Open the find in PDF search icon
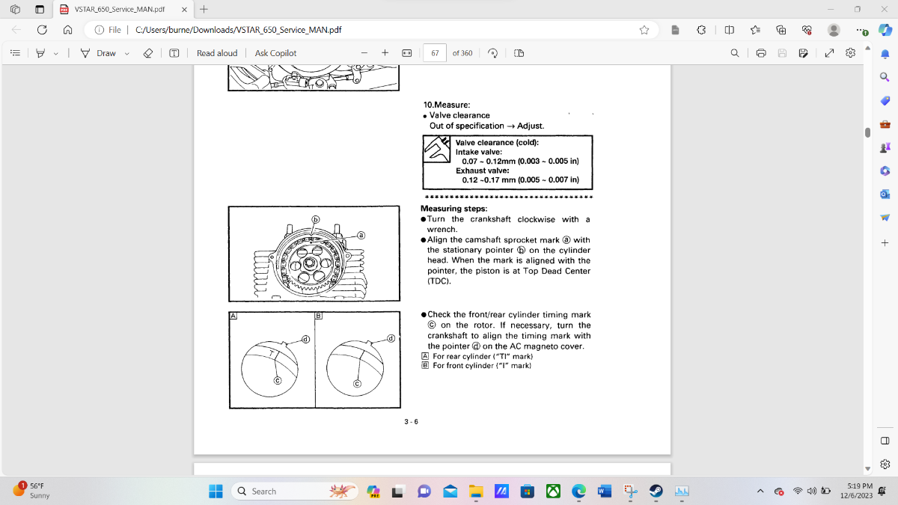This screenshot has height=505, width=898. tap(735, 53)
